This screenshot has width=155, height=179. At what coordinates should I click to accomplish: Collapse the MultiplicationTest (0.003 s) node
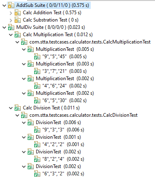tap(24, 64)
